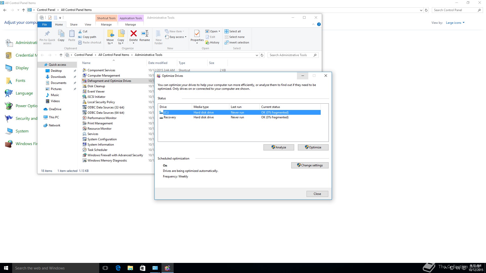
Task: Click the Copy icon in Clipboard group
Action: click(61, 34)
